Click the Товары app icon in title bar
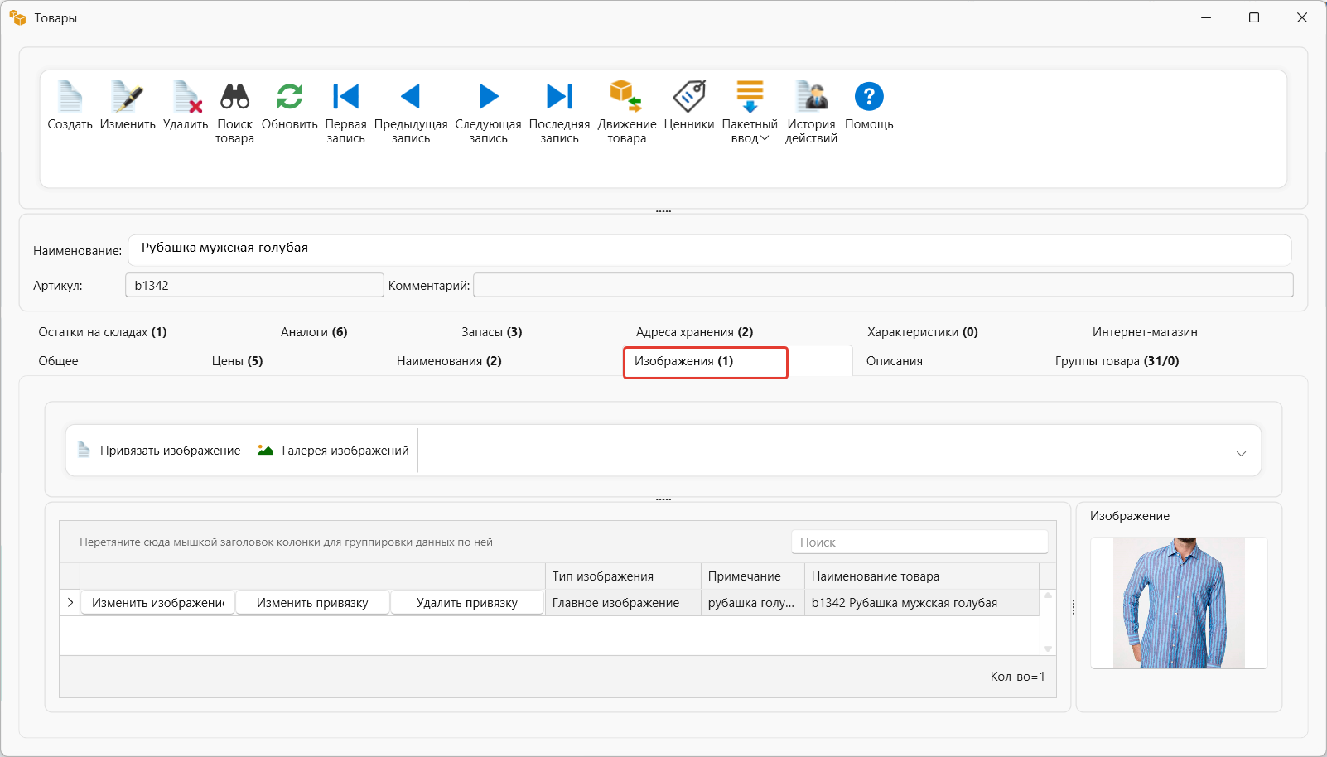Screen dimensions: 1327x757 17,17
